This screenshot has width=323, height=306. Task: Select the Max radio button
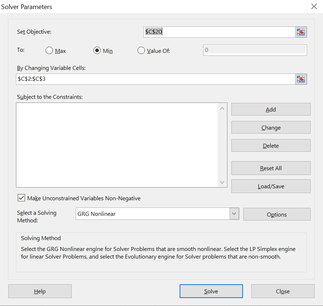click(49, 50)
